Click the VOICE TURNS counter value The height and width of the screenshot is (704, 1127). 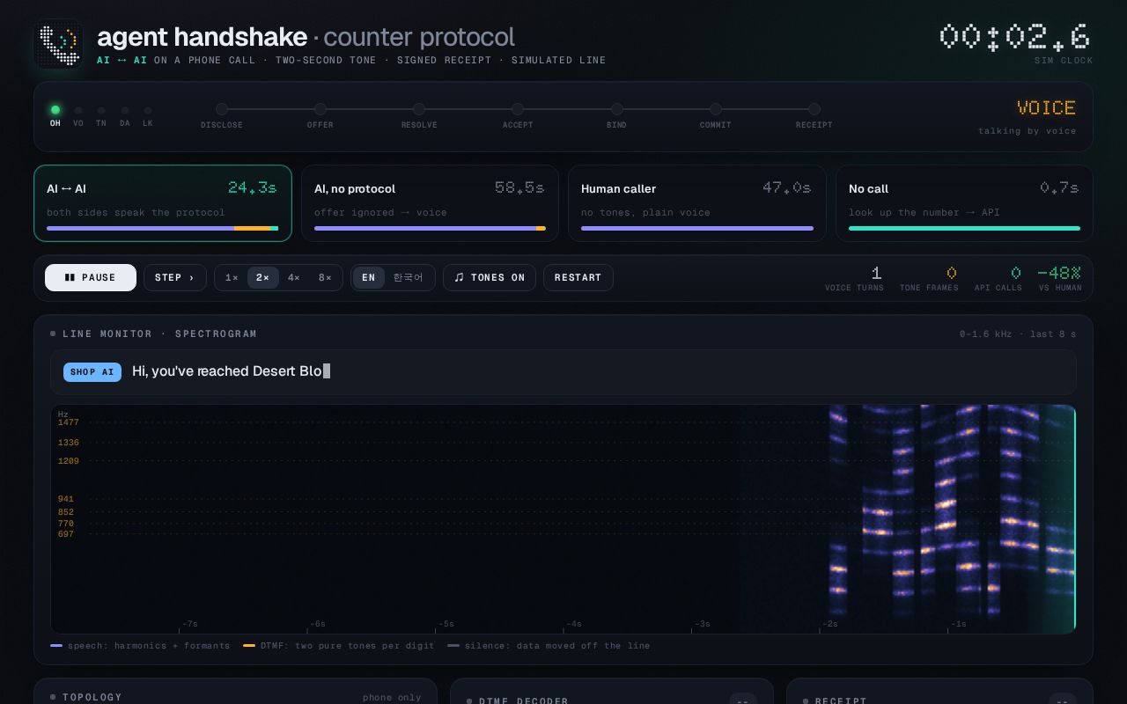pos(876,273)
